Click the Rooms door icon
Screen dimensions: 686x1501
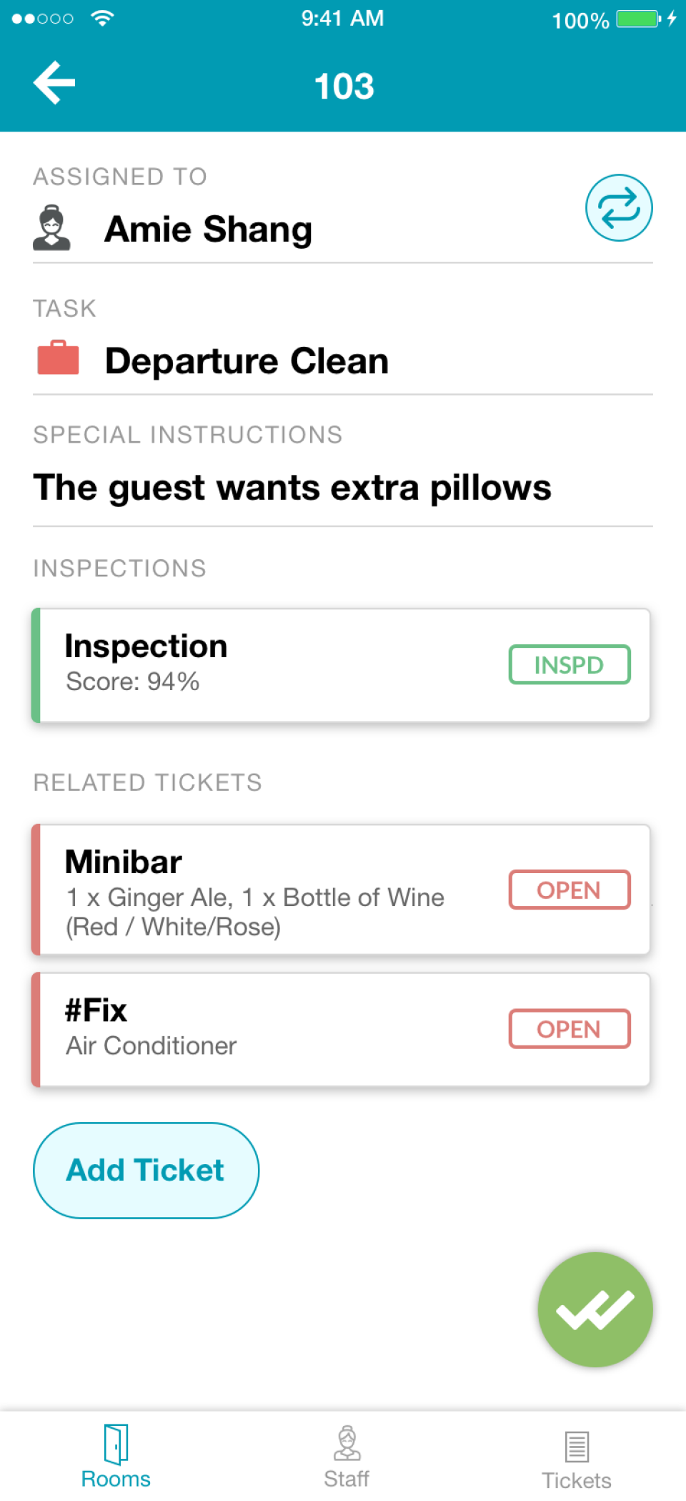116,1443
